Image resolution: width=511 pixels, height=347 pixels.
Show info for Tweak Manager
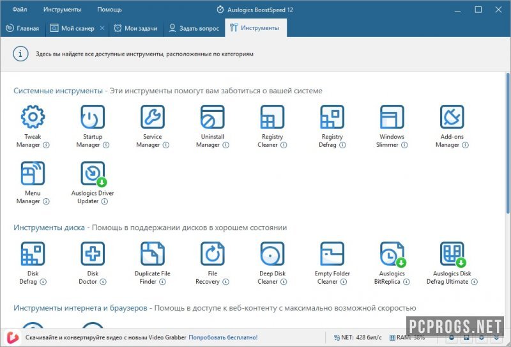coord(46,145)
